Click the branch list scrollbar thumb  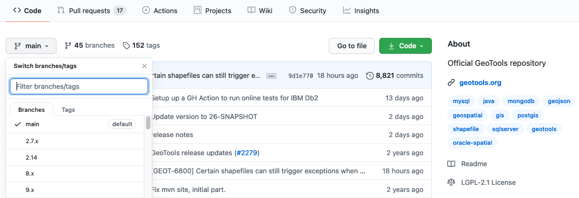(148, 123)
